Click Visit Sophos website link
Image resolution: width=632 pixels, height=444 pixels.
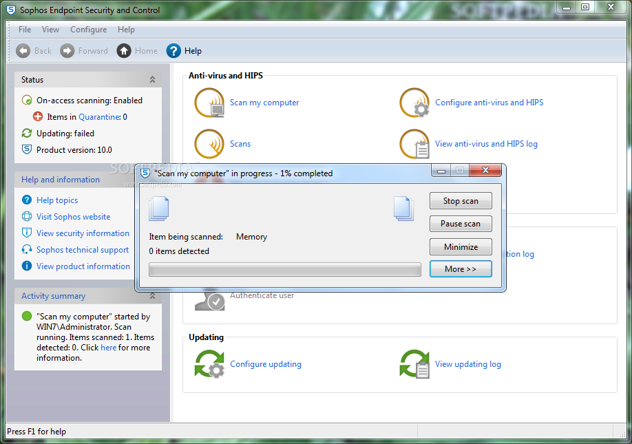pyautogui.click(x=74, y=217)
